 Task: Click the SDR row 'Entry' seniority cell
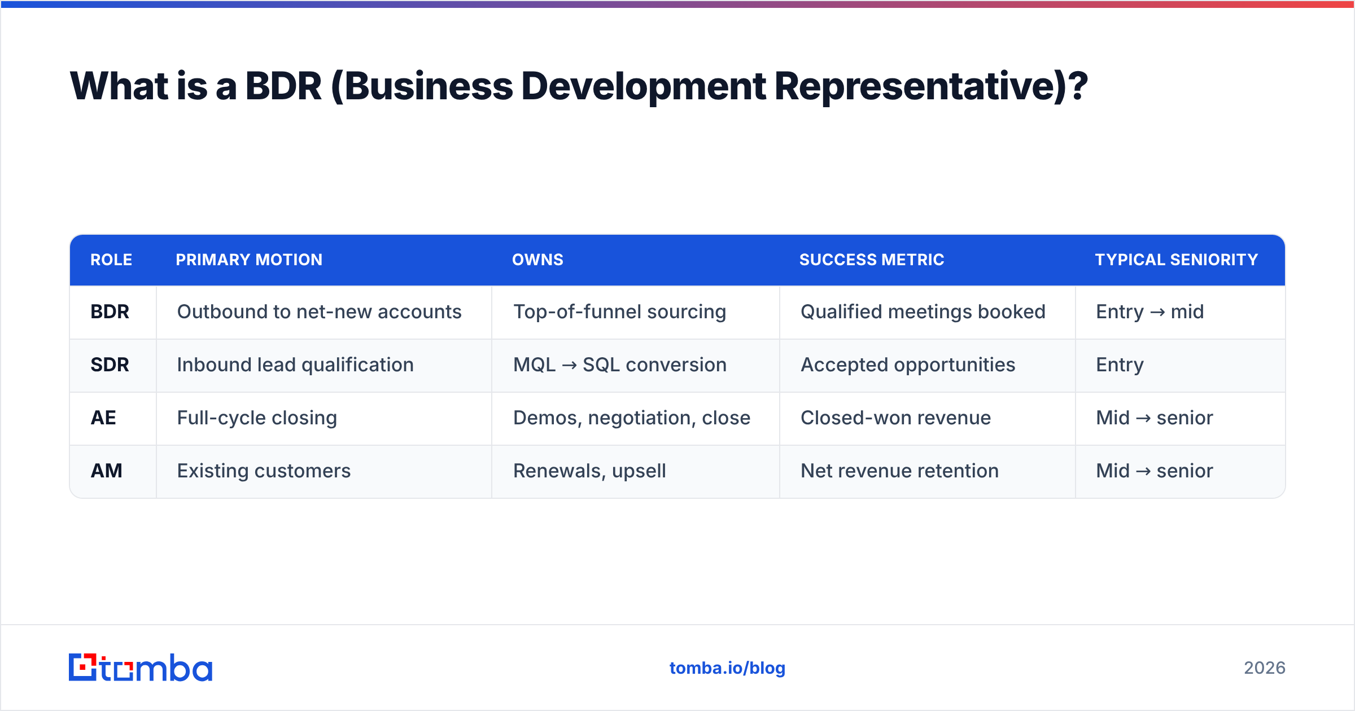point(1181,365)
